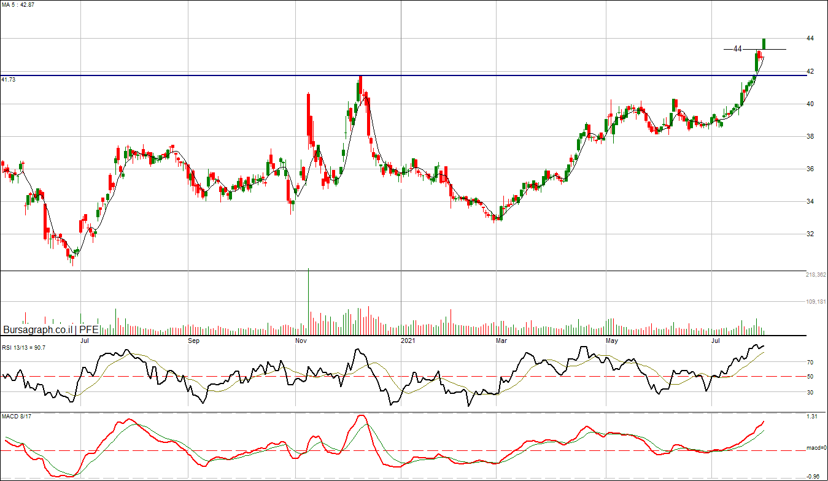The image size is (828, 481).
Task: Click the 218,362 volume scale label
Action: click(x=816, y=275)
